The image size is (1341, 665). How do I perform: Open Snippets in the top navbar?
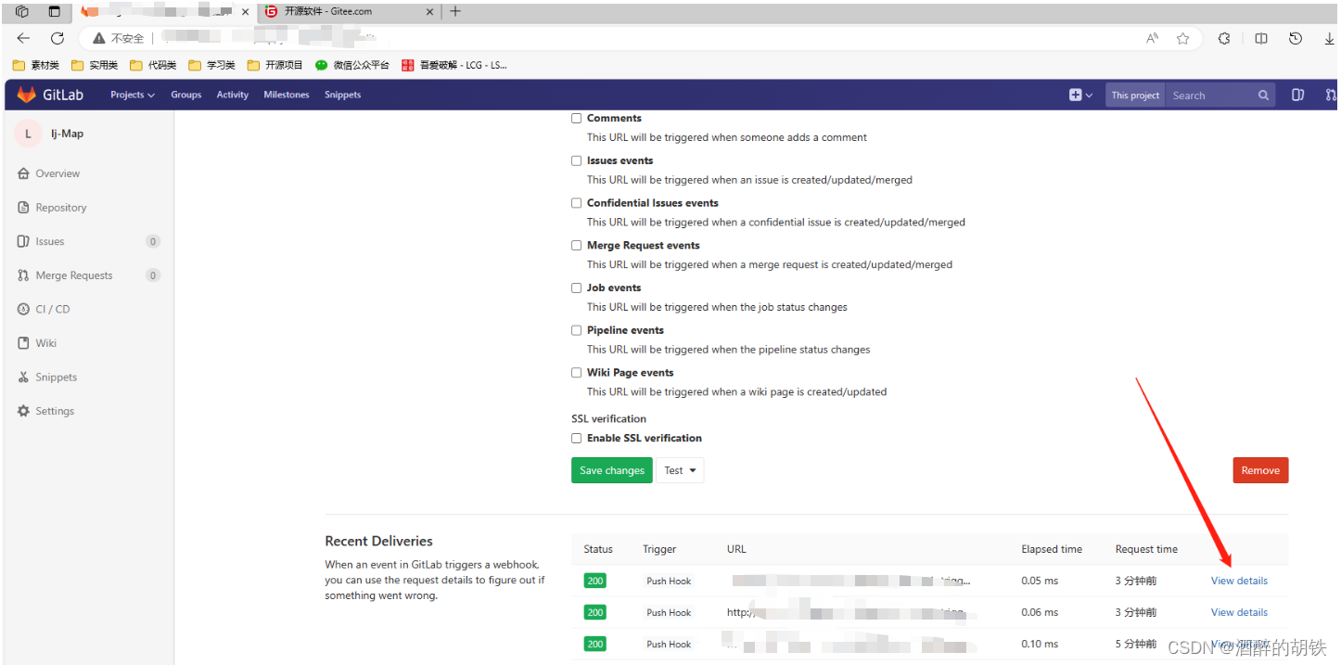(x=342, y=95)
